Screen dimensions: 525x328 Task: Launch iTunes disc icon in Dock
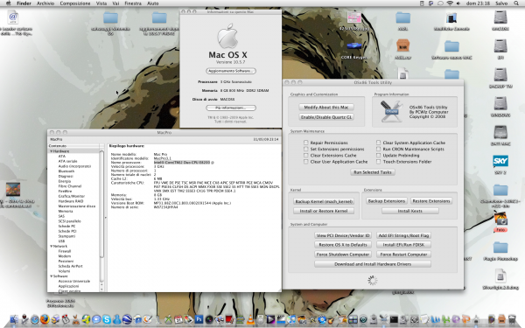(x=291, y=319)
